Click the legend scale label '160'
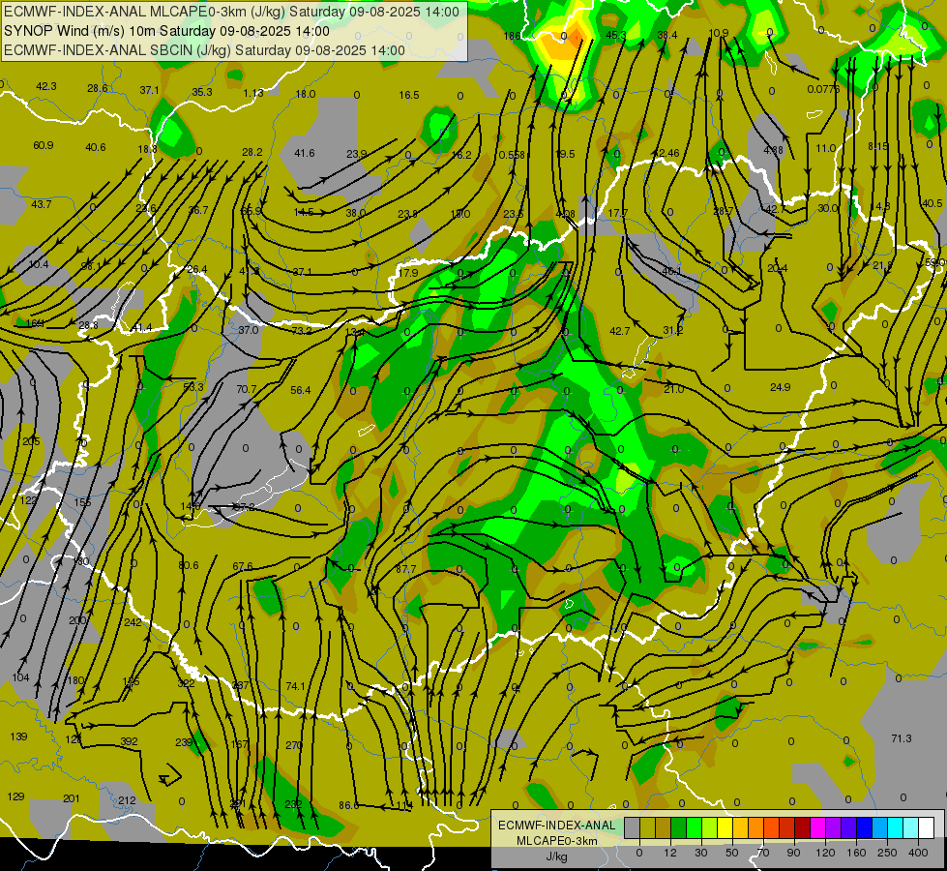This screenshot has width=947, height=871. pyautogui.click(x=856, y=853)
